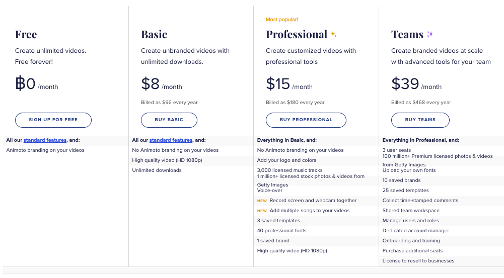
Task: Click the Teams plan heading
Action: tap(407, 35)
